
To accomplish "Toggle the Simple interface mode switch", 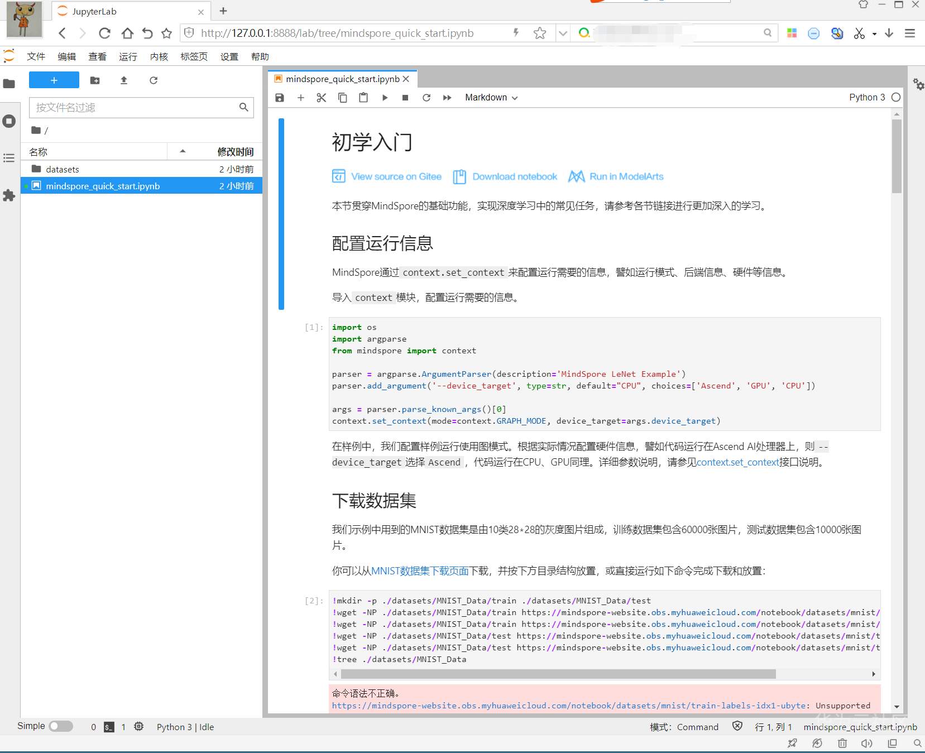I will pyautogui.click(x=61, y=726).
